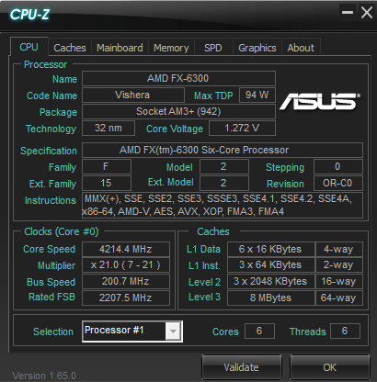Click the Socket AM3+ (942) package value
Screen dimensions: 377x382
178,111
